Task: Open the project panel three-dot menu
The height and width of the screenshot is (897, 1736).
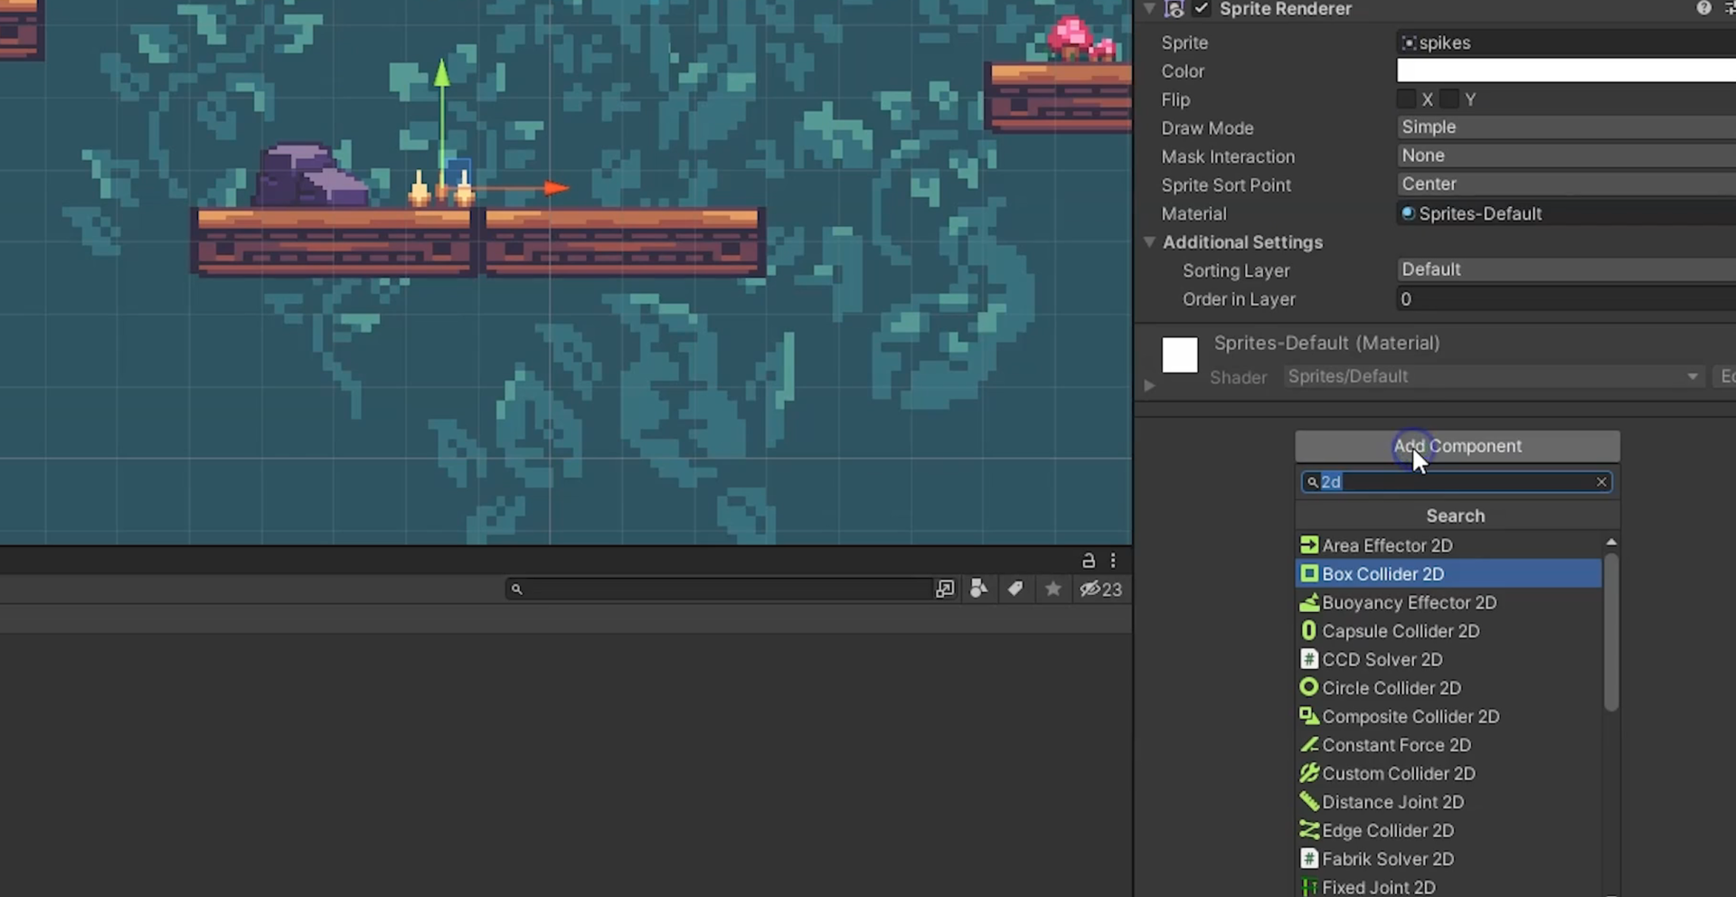Action: (x=1113, y=561)
